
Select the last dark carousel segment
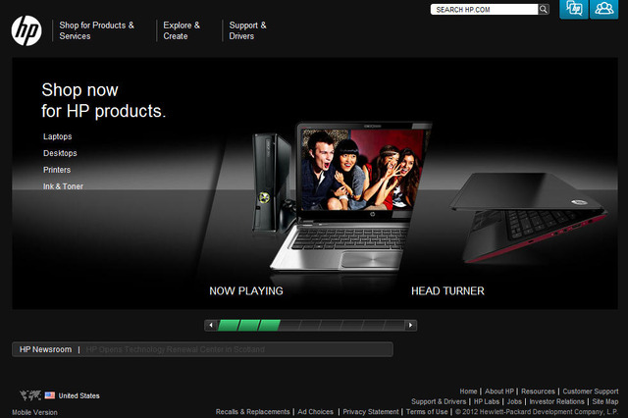click(393, 325)
